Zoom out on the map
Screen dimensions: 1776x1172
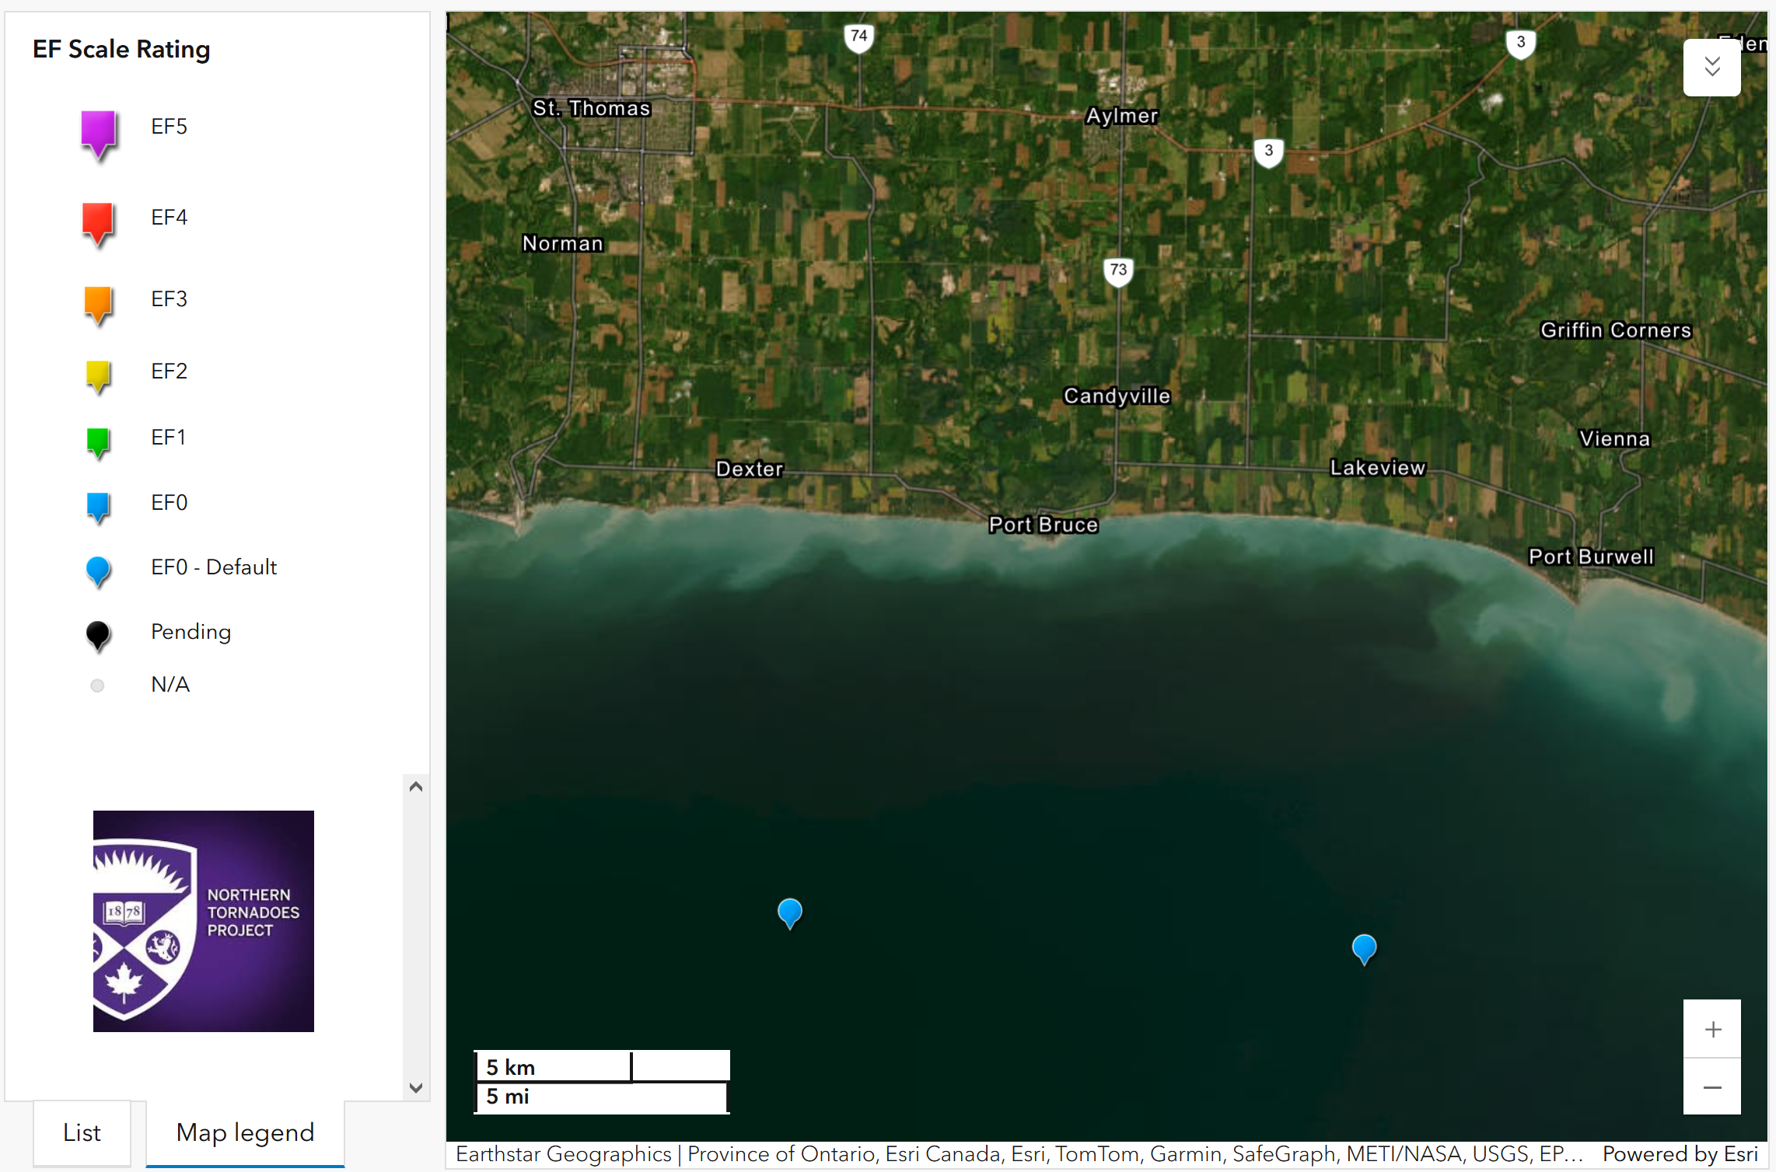click(x=1712, y=1087)
